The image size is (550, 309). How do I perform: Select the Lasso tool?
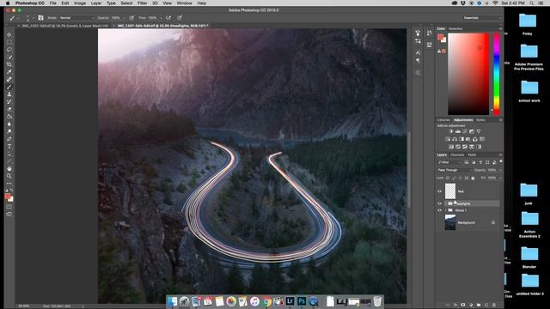9,50
